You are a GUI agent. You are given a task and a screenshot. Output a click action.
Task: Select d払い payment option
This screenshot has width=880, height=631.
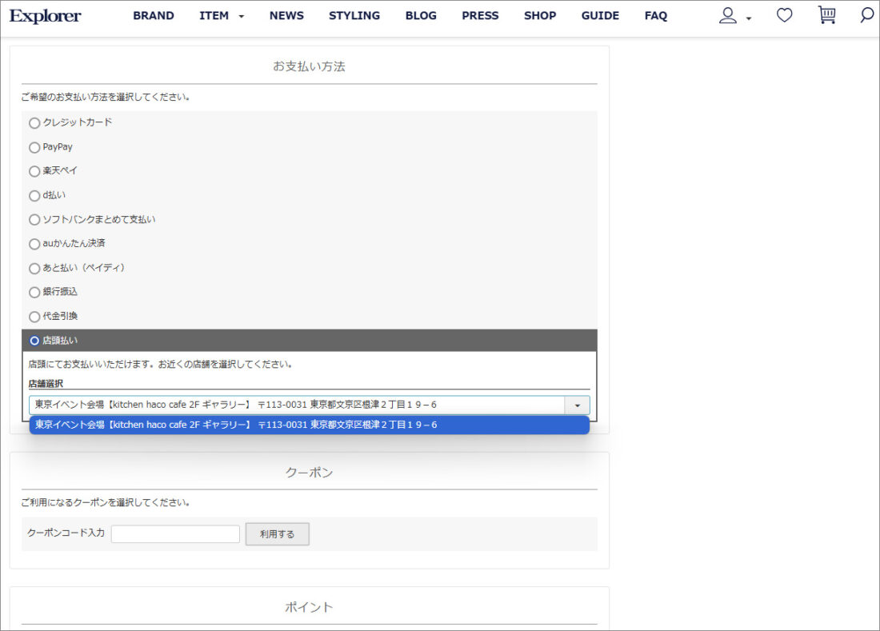(x=34, y=196)
